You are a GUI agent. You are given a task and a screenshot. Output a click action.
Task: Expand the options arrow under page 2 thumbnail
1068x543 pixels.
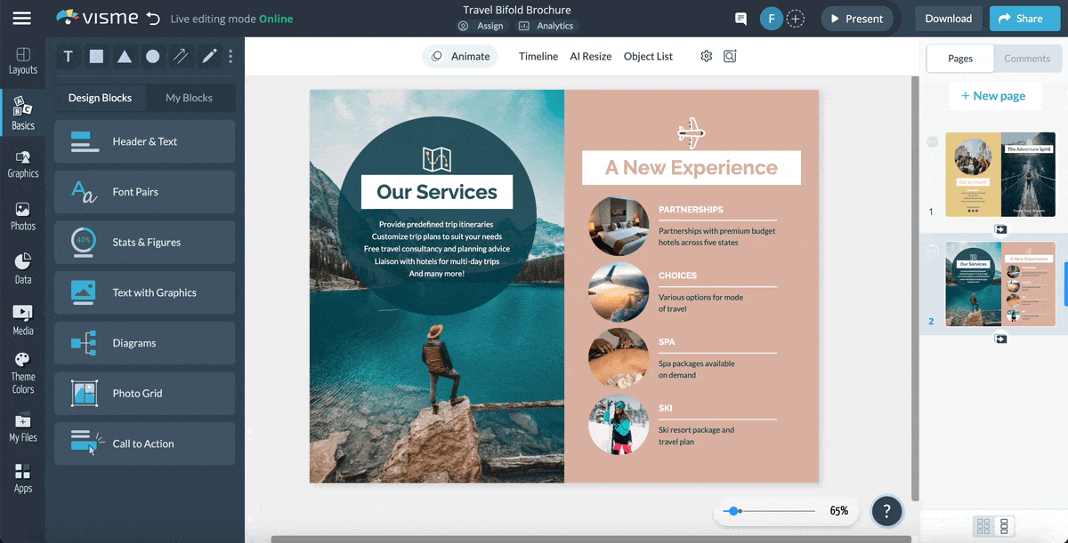click(x=1002, y=338)
